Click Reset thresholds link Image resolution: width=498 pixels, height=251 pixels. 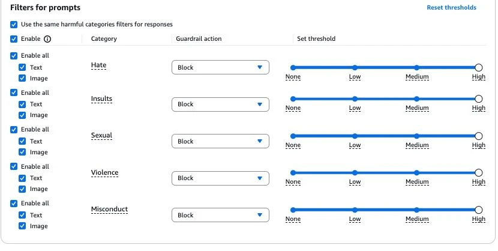(x=451, y=8)
